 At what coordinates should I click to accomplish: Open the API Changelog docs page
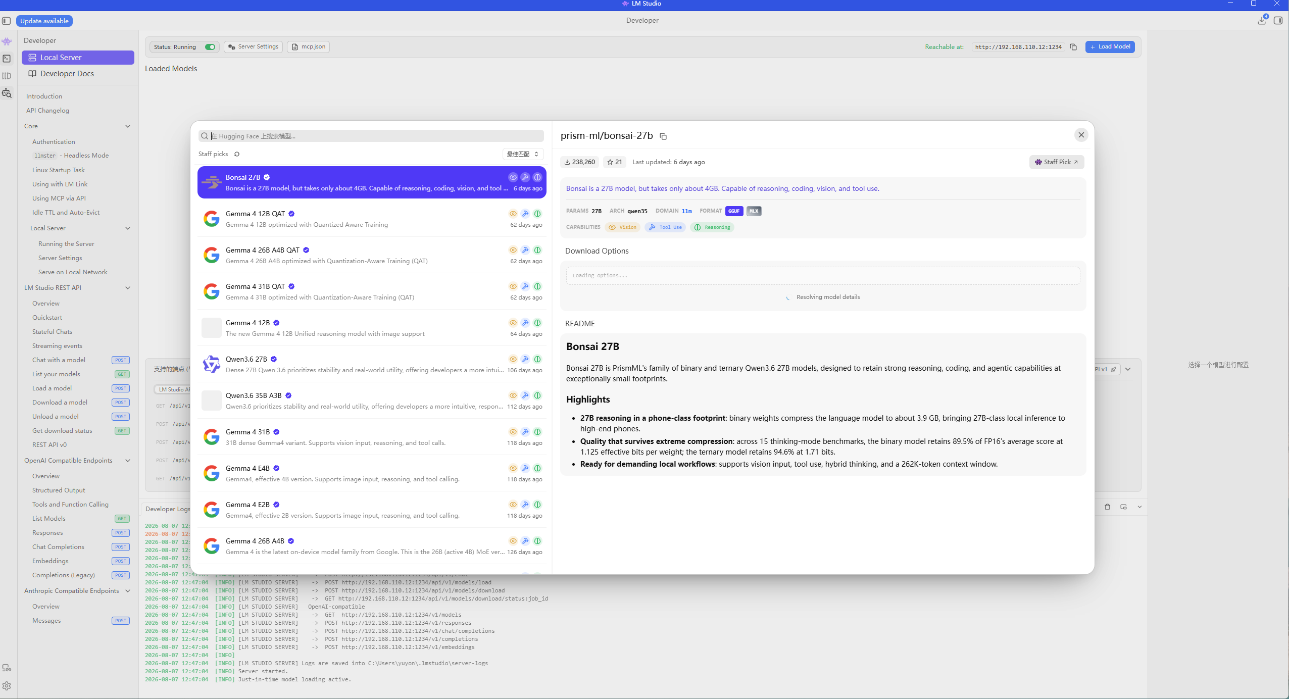click(47, 111)
